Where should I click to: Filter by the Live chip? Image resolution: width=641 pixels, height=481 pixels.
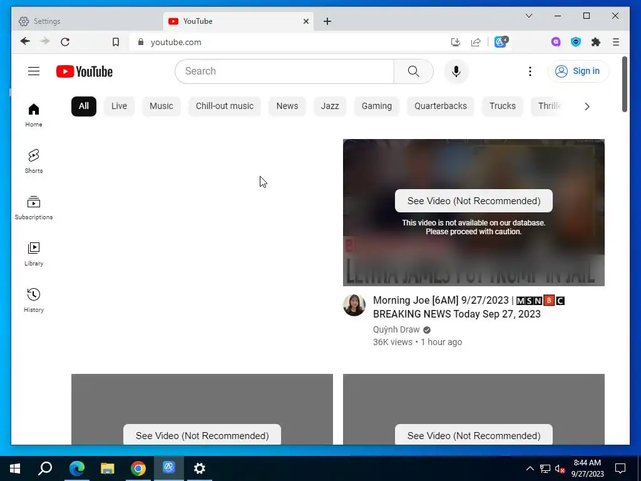point(119,106)
